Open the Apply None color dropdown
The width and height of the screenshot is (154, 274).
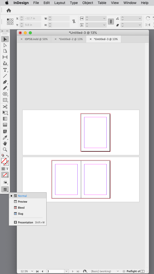[x=5, y=175]
